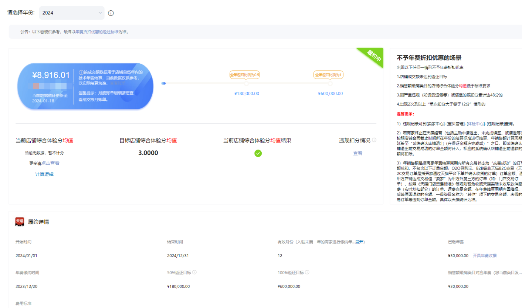Click 开具年费收据 link
The width and height of the screenshot is (522, 308).
click(485, 256)
